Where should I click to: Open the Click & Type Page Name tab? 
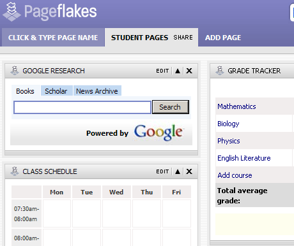click(x=53, y=38)
